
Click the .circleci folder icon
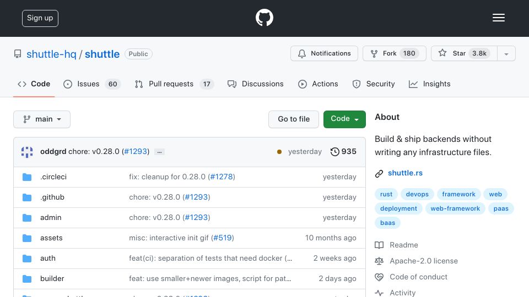click(x=27, y=177)
